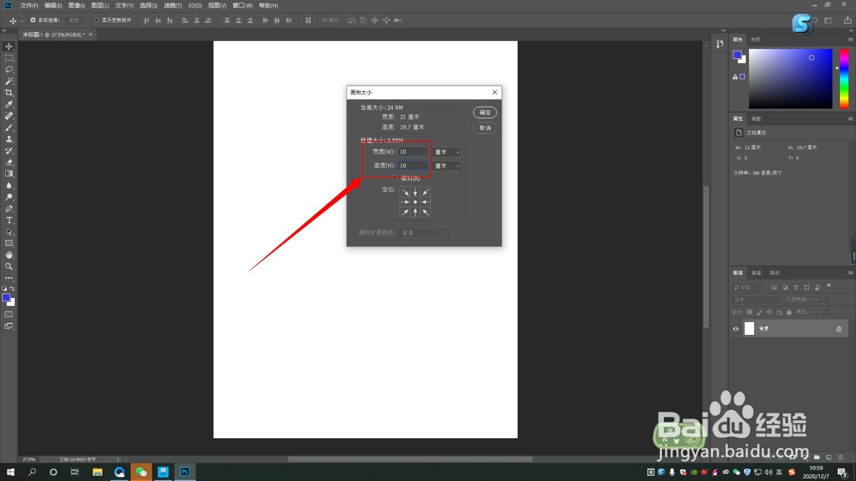Click the foreground color swatch in toolbox
856x481 pixels.
[x=6, y=298]
